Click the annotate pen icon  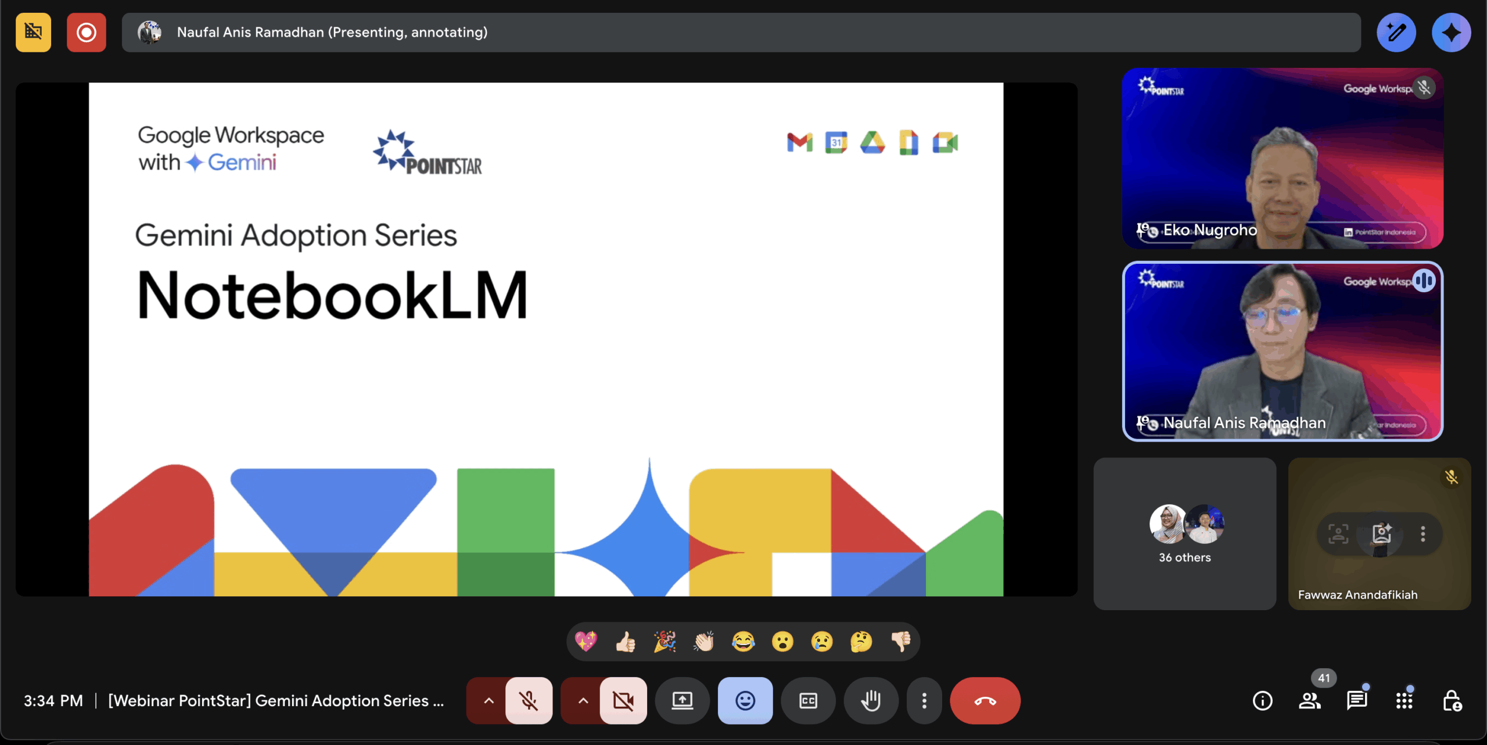[1395, 33]
